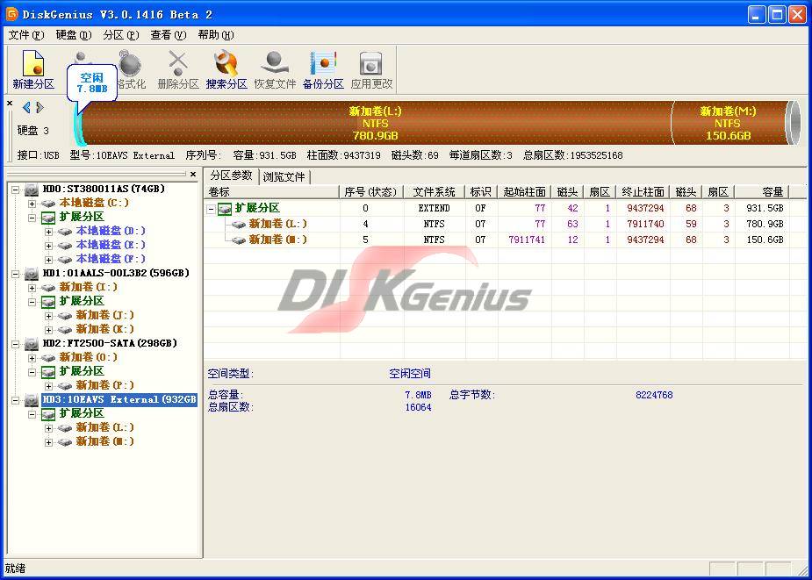Go to the next disk with the right arrow

tap(40, 107)
